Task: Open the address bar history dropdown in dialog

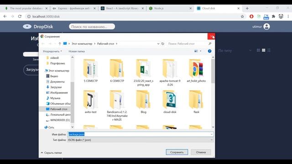Action: pyautogui.click(x=158, y=44)
